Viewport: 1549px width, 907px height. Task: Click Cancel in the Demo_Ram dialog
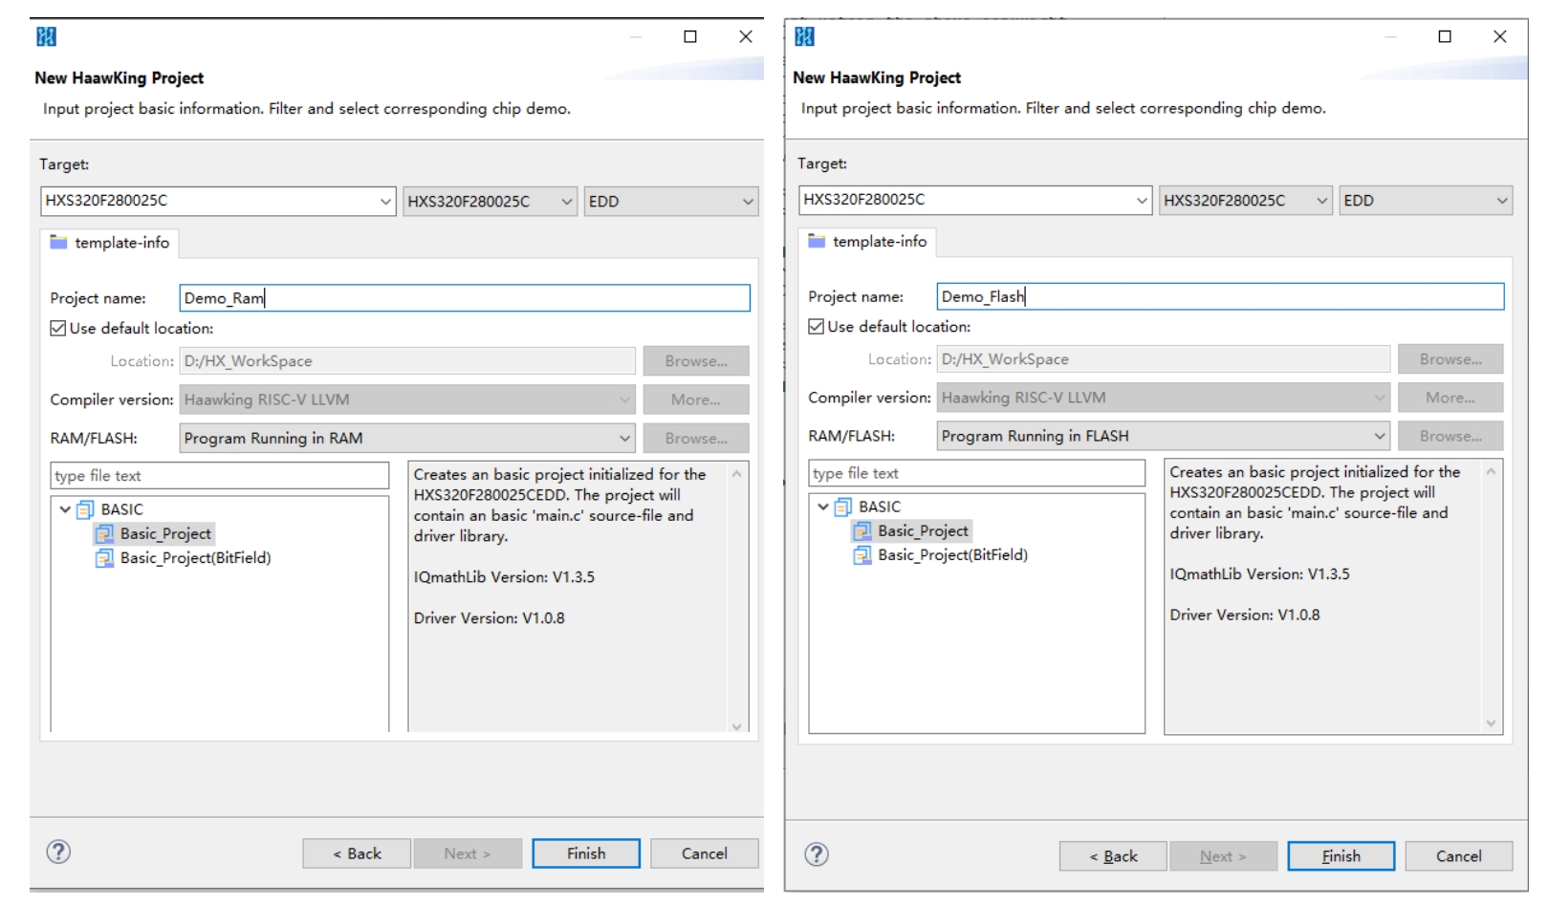704,853
